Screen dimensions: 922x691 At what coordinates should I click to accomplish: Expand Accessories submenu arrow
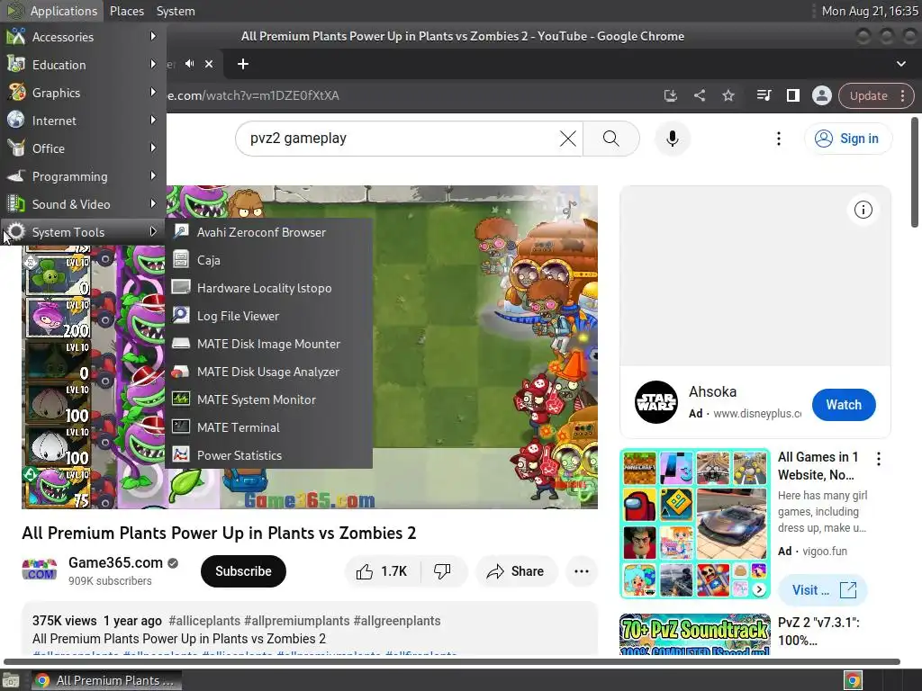tap(153, 36)
